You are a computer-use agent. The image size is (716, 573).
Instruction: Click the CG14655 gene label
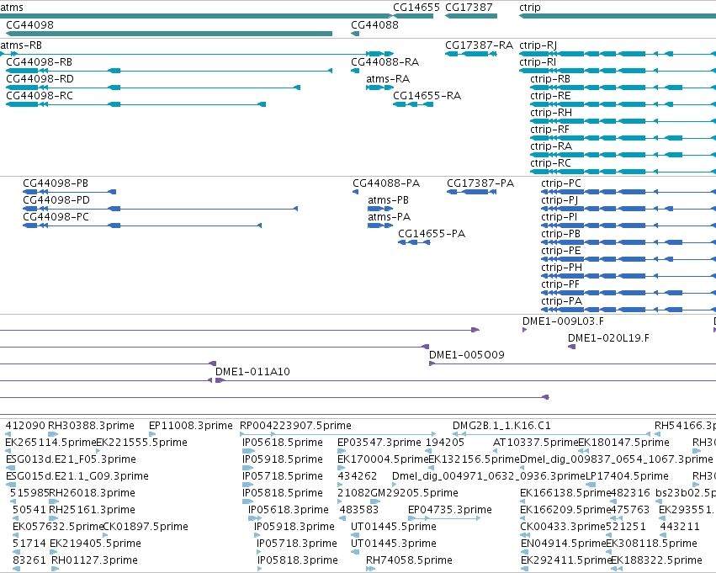[x=416, y=8]
